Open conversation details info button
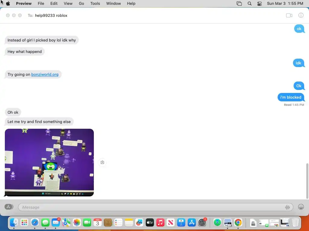Viewport: 309px width, 231px height. click(x=301, y=15)
